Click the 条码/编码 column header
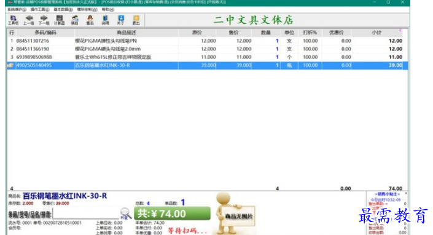Viewport: 433px width, 235px height. pos(45,33)
